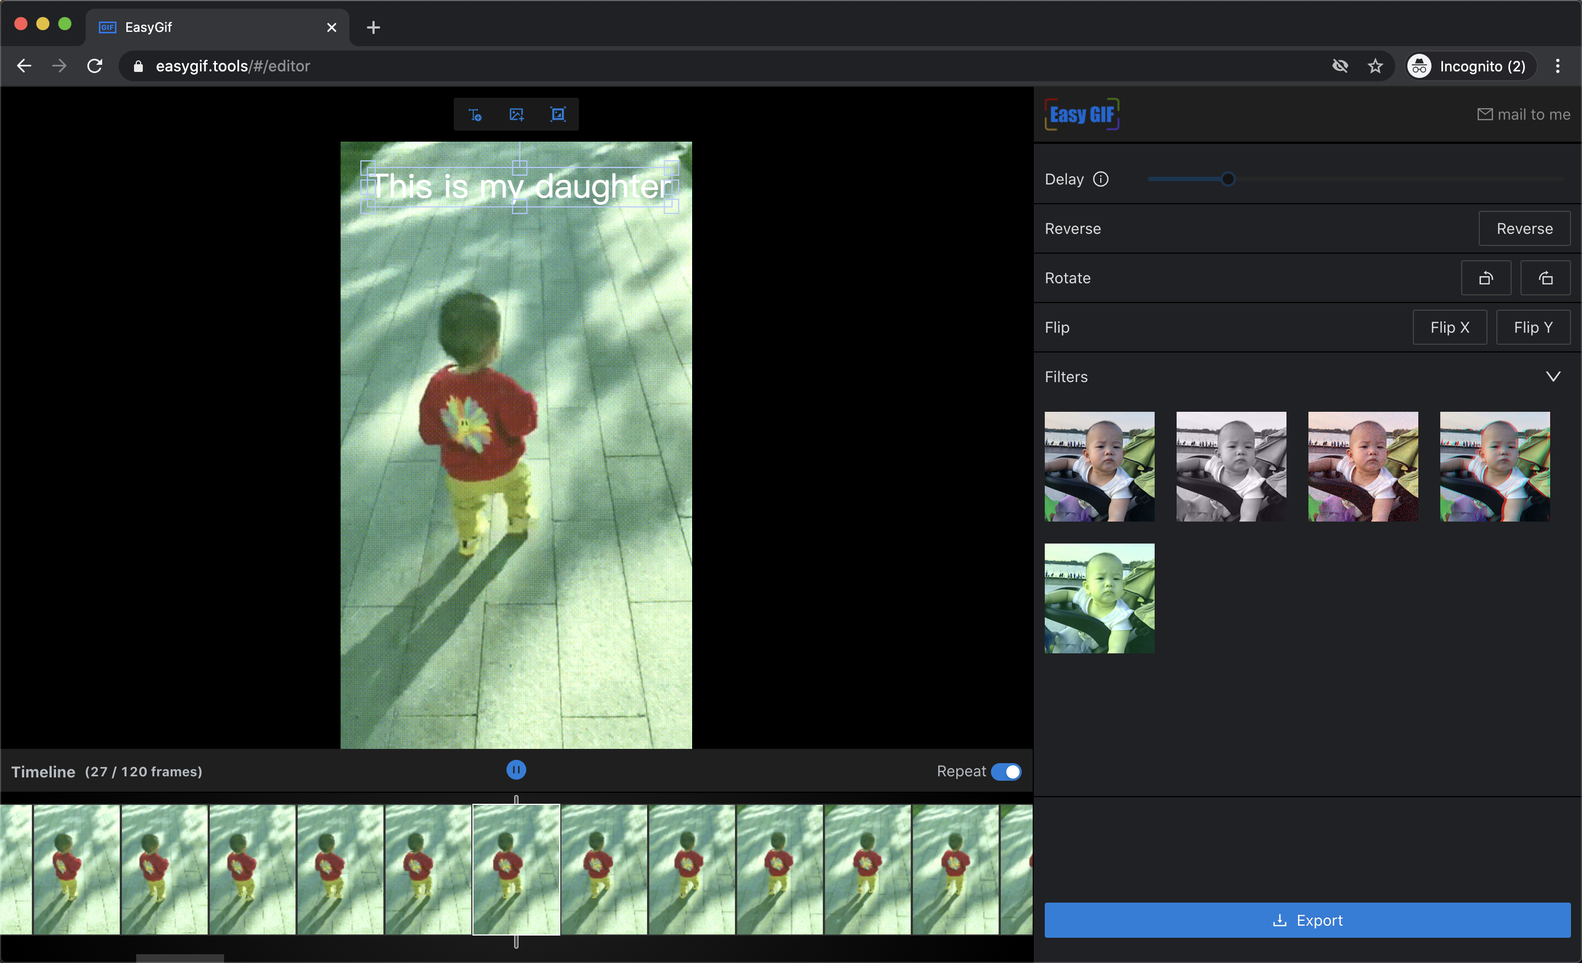Click the Reverse button
The width and height of the screenshot is (1582, 963).
[1524, 228]
